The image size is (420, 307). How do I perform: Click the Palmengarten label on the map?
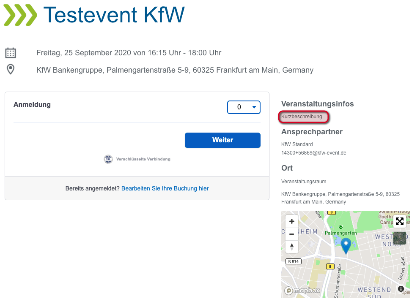click(341, 233)
